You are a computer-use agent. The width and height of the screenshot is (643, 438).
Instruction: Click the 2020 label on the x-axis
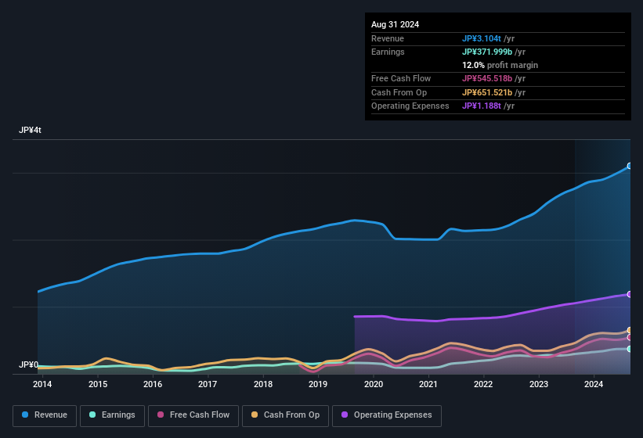[374, 384]
